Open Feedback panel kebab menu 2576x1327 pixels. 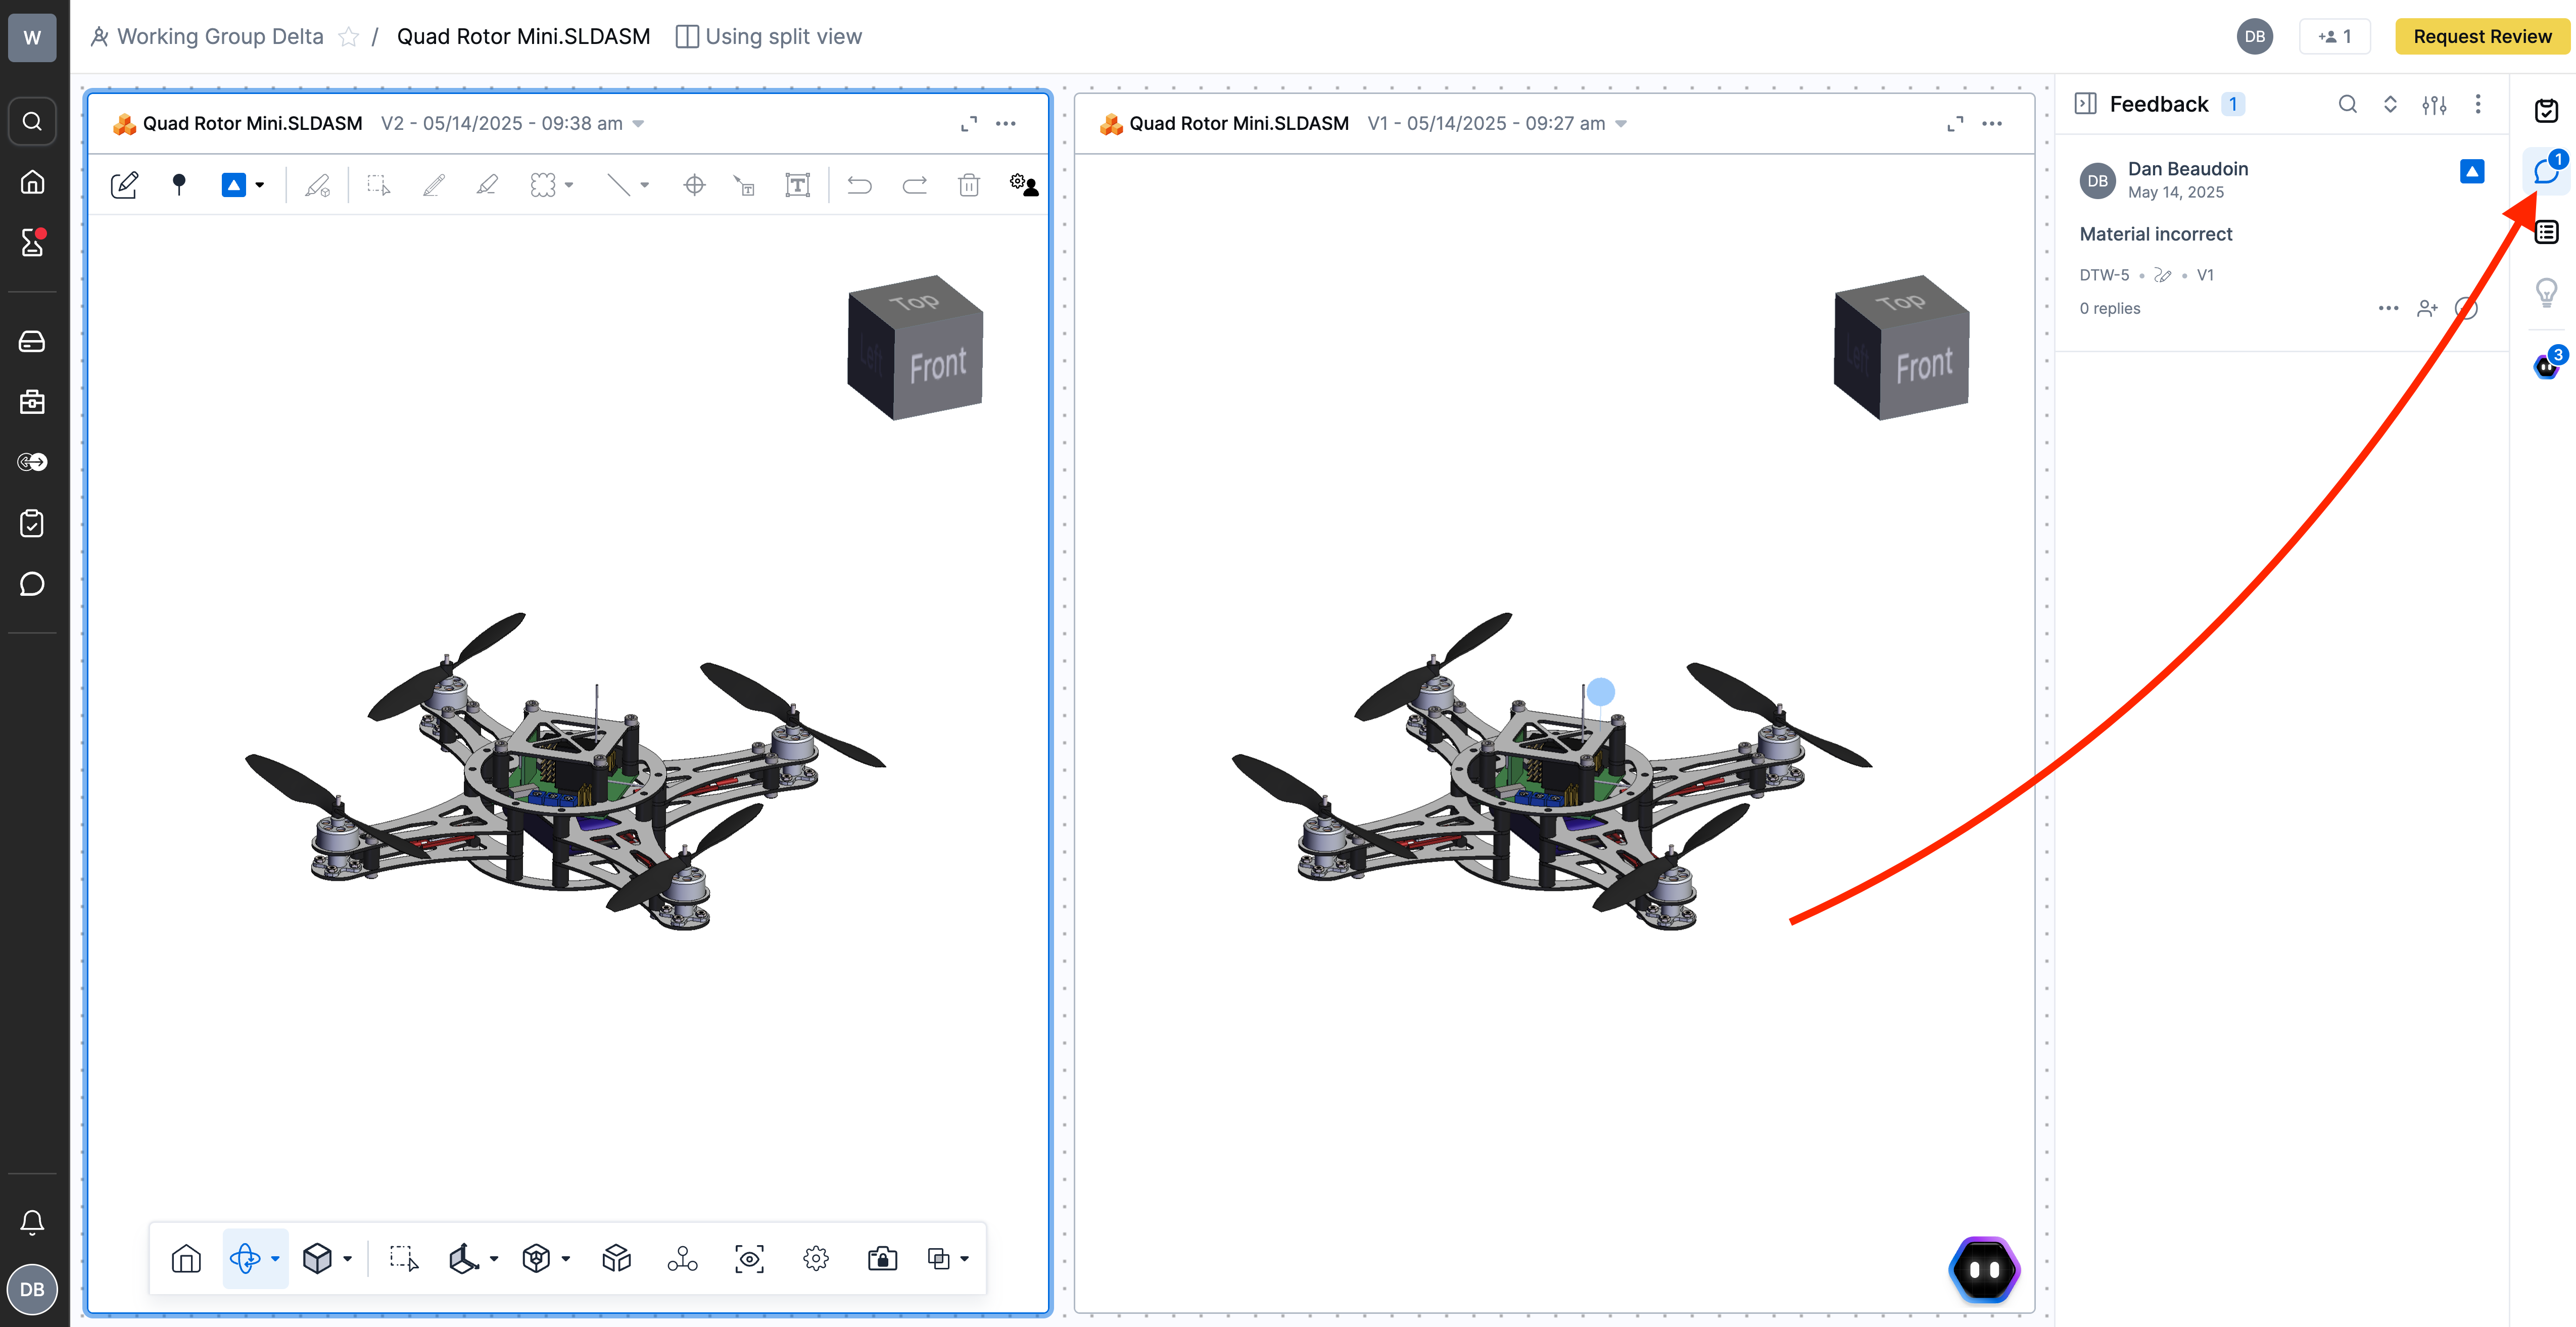pos(2478,103)
